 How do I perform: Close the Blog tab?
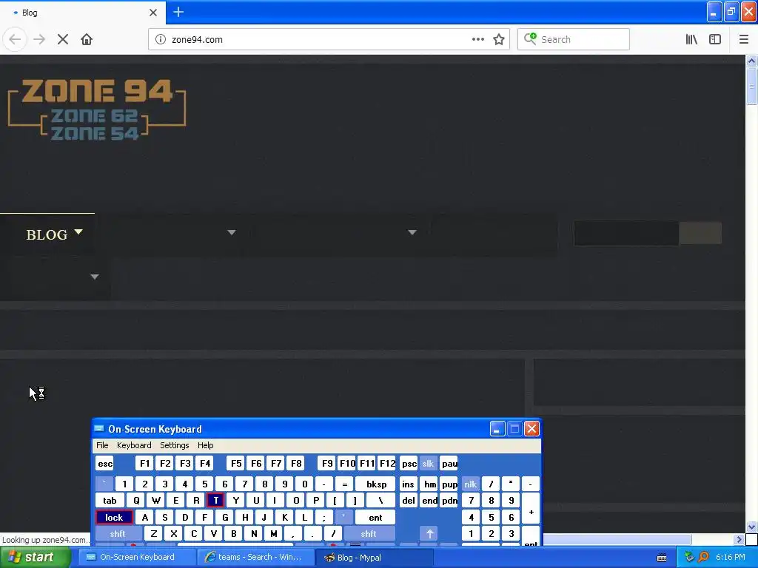coord(153,13)
